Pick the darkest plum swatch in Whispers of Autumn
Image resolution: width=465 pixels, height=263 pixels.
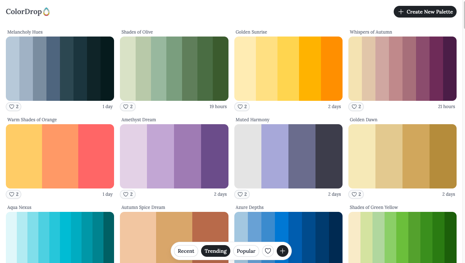pyautogui.click(x=450, y=69)
